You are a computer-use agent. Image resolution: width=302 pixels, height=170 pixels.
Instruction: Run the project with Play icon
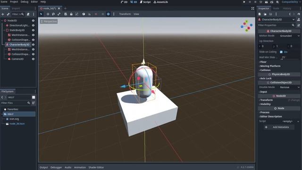coord(244,2)
